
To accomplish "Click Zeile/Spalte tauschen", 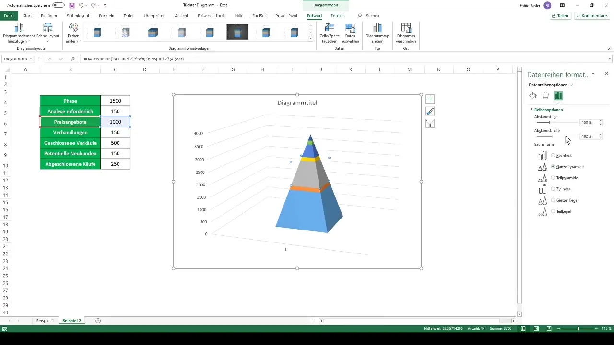I will pyautogui.click(x=330, y=33).
